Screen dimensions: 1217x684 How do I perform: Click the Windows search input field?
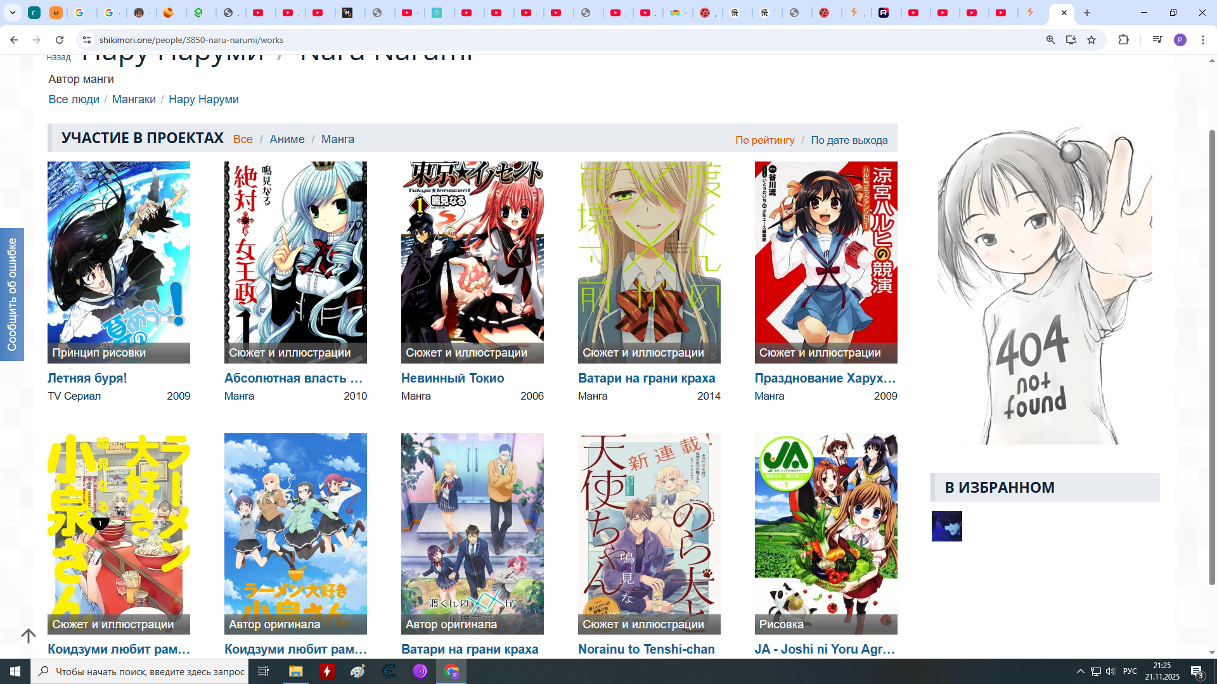point(149,671)
